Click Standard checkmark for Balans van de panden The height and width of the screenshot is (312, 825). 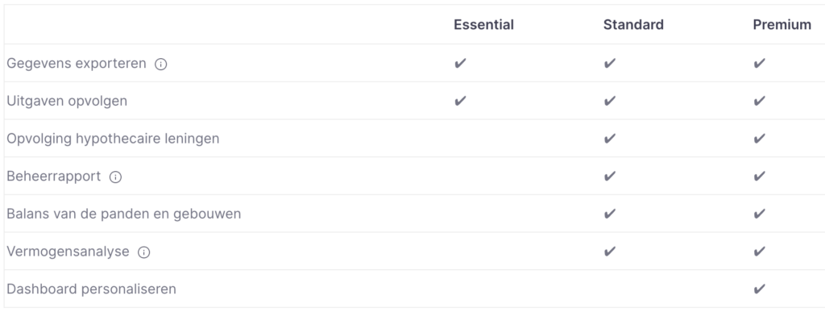(x=610, y=214)
